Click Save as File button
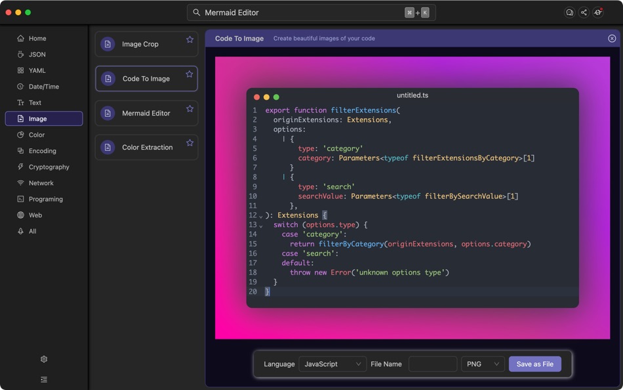The height and width of the screenshot is (390, 623). point(534,364)
